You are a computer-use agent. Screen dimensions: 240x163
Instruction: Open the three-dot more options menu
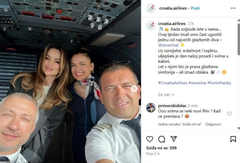pyautogui.click(x=233, y=8)
